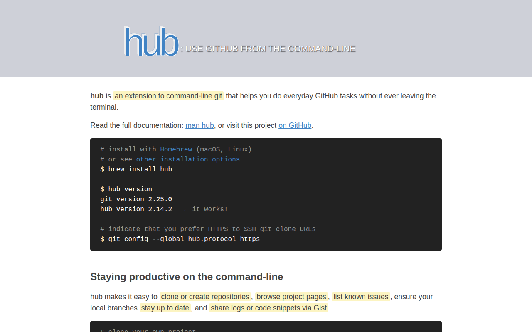
Task: Click the 'git config --global hub.protocol https' line
Action: pyautogui.click(x=180, y=239)
